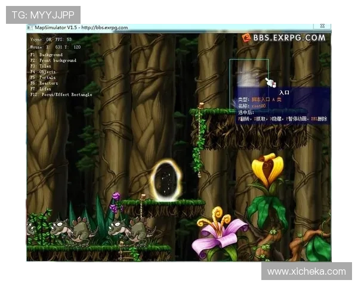Click the 'F5: Portals' hint line
This screenshot has width=358, height=286.
click(43, 77)
